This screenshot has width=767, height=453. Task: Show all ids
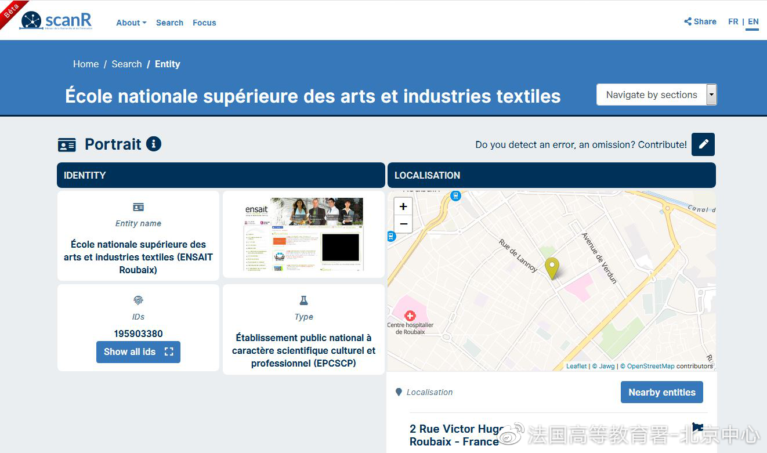(x=138, y=351)
